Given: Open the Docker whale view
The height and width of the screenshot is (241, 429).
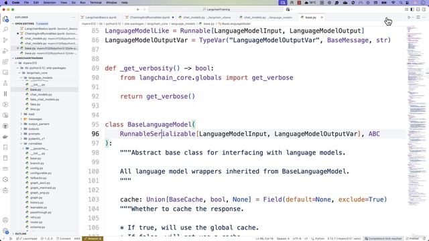Looking at the screenshot, I should click(5, 137).
